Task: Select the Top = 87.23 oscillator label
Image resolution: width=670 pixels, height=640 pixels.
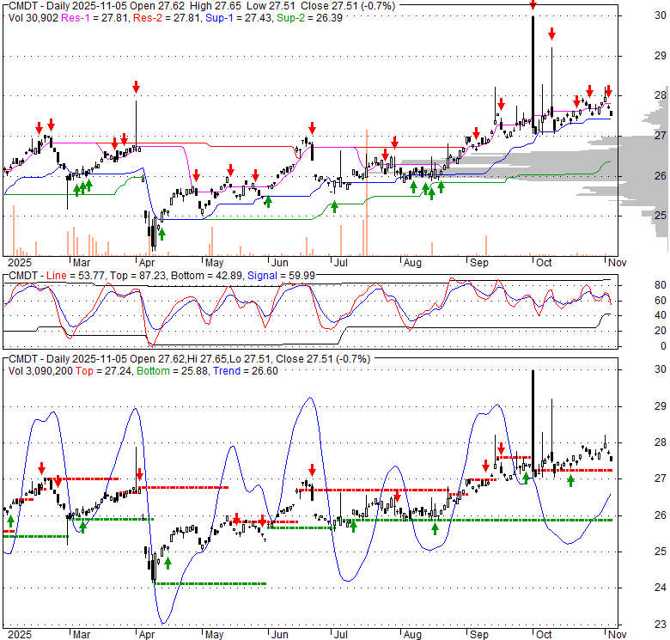Action: click(137, 275)
